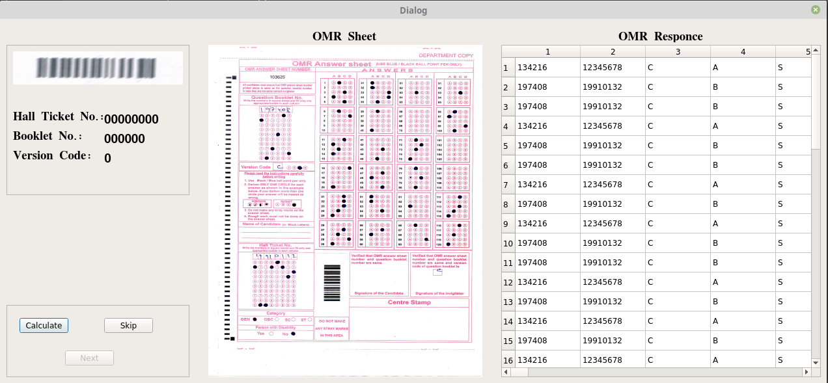Select the B cell in row 13
The image size is (828, 383).
743,302
